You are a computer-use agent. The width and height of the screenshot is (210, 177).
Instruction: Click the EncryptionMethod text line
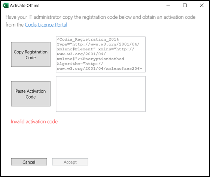point(91,59)
